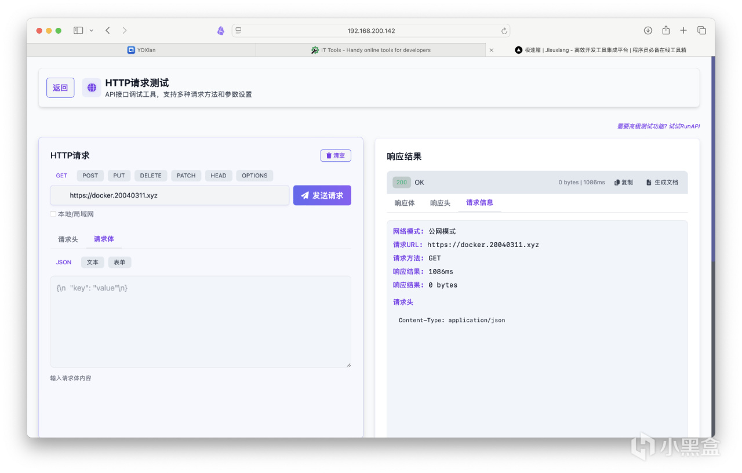
Task: Open the sidebar options chevron
Action: coord(92,31)
